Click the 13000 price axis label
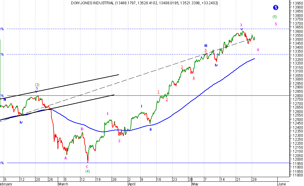 click(x=298, y=79)
